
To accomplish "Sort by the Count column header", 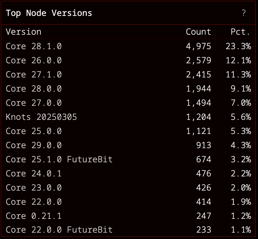I will [198, 32].
